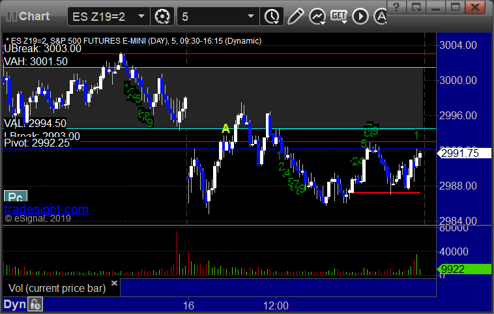Click the current price tag 2991.75
This screenshot has width=494, height=314.
pyautogui.click(x=464, y=153)
